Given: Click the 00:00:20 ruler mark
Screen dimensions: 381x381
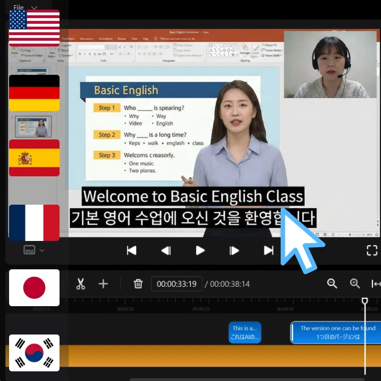Looking at the screenshot, I should tap(125, 309).
